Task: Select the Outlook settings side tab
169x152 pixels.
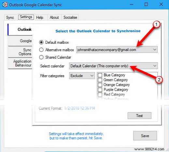Action: coord(20,29)
